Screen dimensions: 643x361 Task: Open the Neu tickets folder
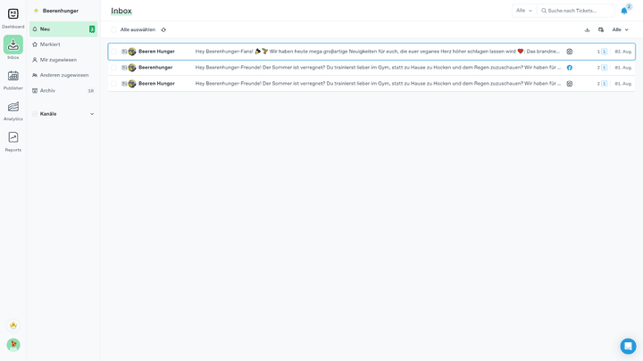click(x=63, y=29)
